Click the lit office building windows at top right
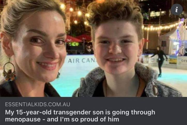The image size is (187, 125). (158, 14)
